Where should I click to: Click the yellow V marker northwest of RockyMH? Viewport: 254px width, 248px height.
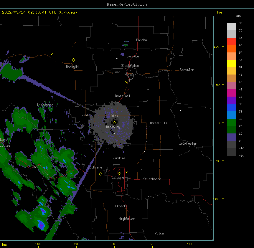(x=52, y=54)
